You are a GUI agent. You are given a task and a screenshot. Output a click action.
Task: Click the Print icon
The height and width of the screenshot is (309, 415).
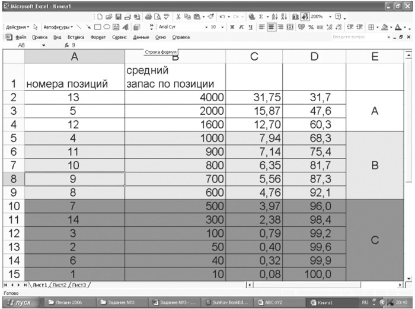[x=148, y=17]
